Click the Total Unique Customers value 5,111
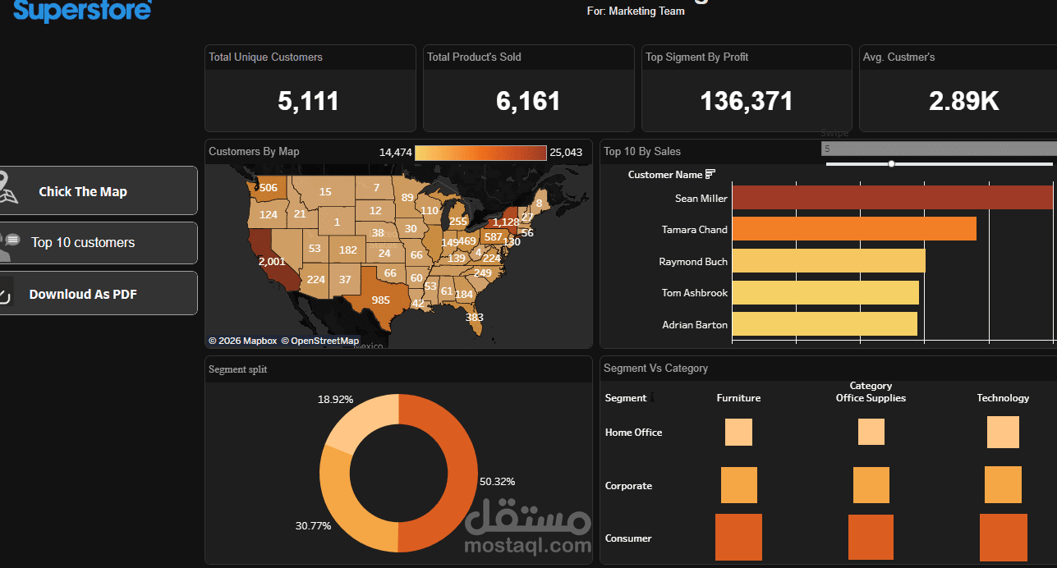This screenshot has width=1057, height=568. tap(309, 101)
